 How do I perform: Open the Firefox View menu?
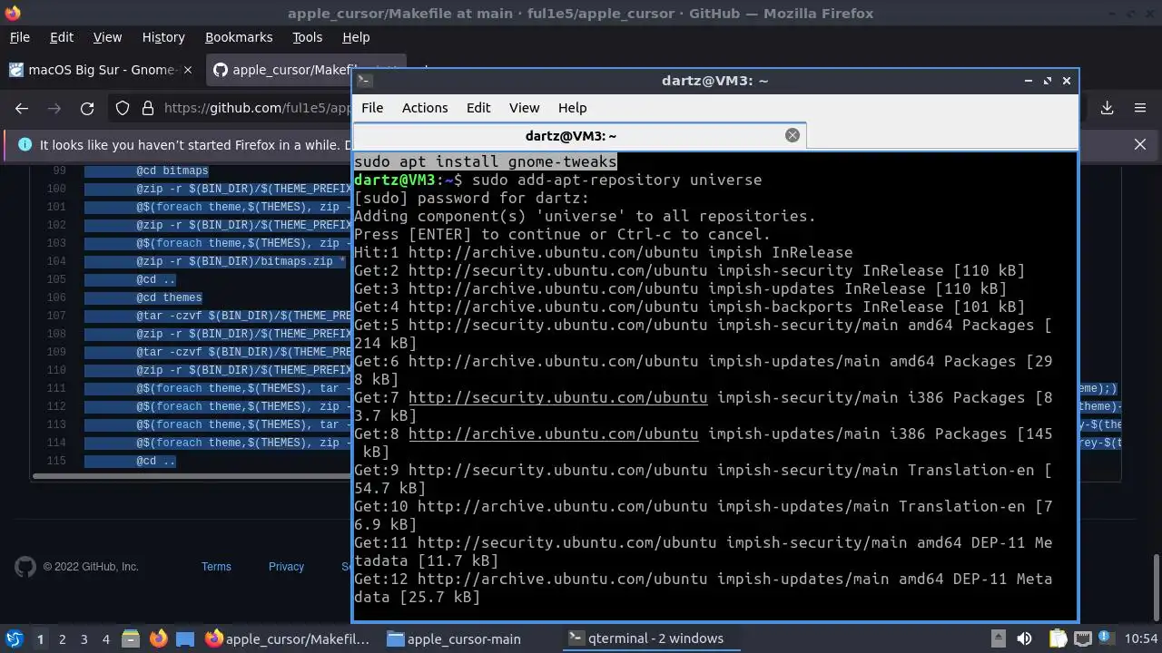pyautogui.click(x=107, y=37)
